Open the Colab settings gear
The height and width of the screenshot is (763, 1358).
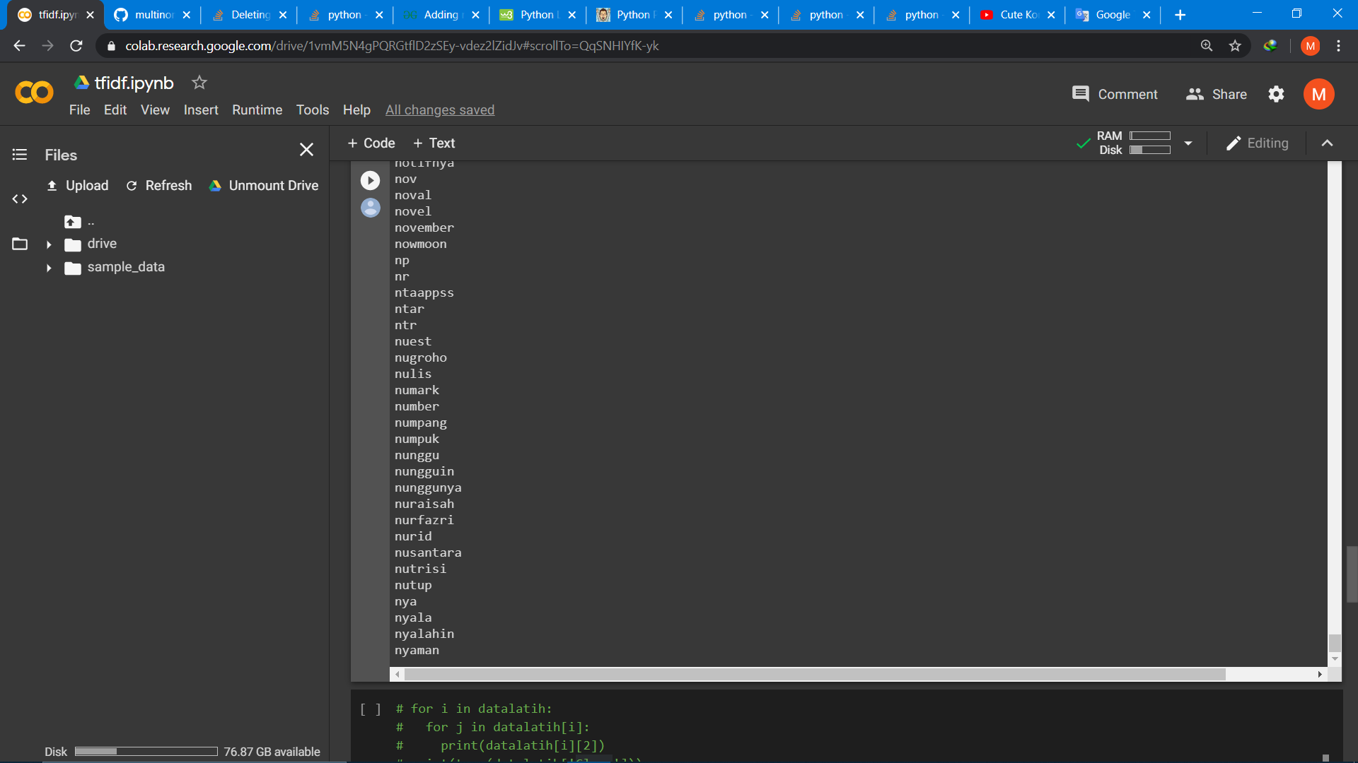click(x=1276, y=94)
